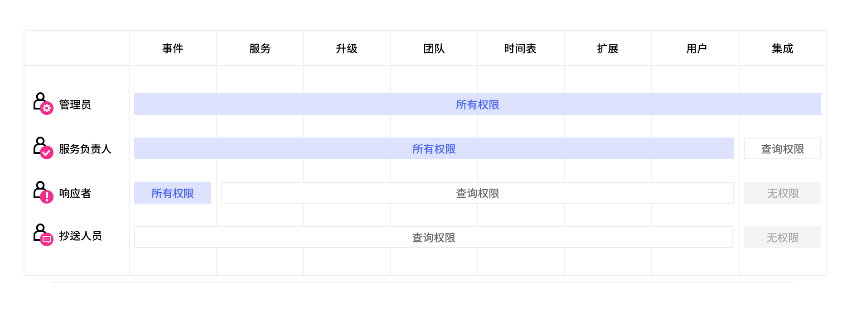
Task: Select the 用户 column header
Action: pyautogui.click(x=696, y=48)
